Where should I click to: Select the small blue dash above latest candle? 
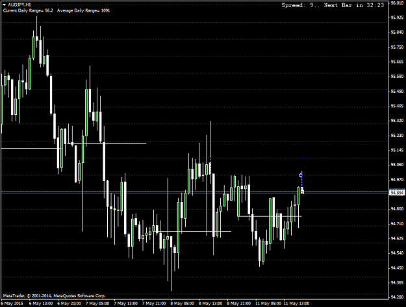pos(302,158)
